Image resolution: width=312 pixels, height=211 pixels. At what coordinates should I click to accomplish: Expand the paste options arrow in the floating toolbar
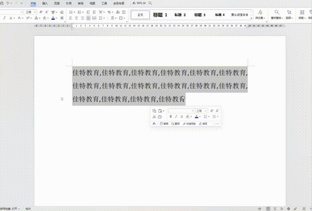coord(163,111)
